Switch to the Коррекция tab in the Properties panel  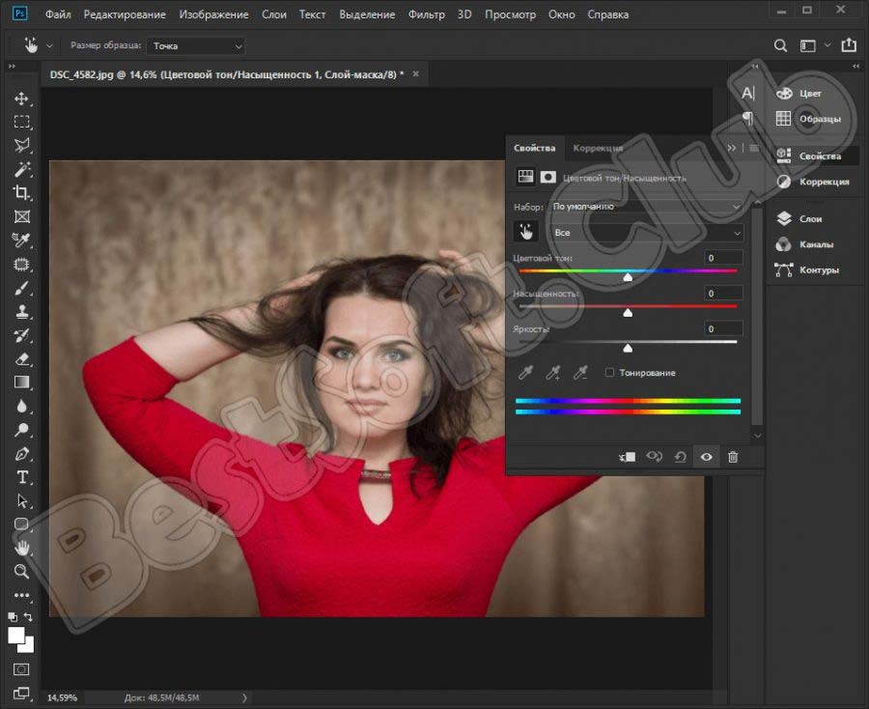598,148
